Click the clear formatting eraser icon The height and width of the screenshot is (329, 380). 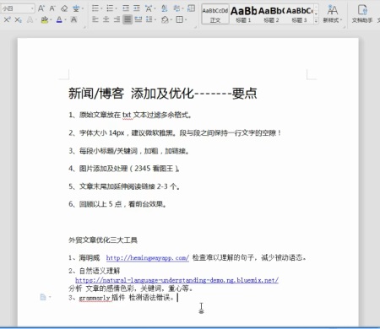(x=64, y=8)
